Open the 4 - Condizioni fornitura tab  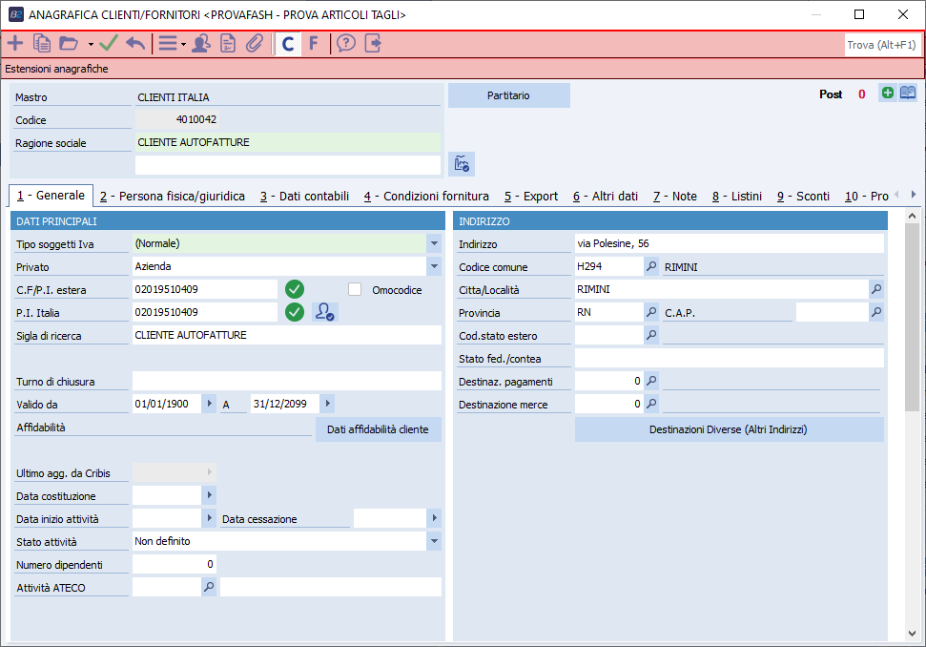[x=426, y=196]
